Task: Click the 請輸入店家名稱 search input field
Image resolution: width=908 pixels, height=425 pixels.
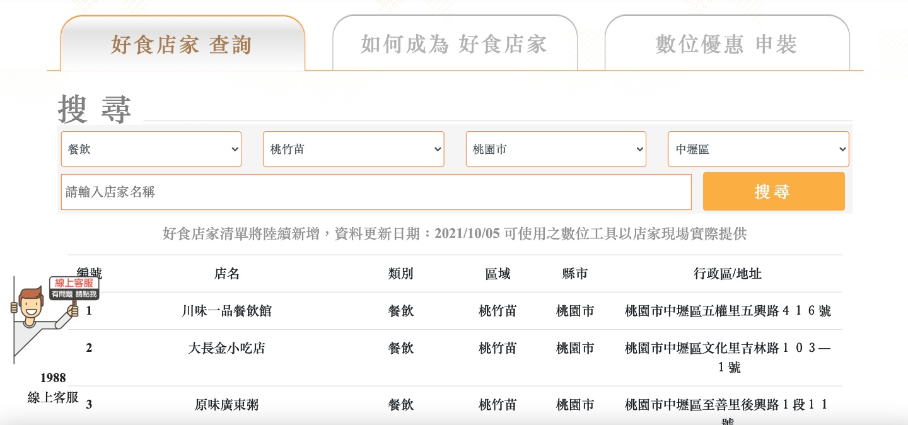Action: pyautogui.click(x=376, y=191)
